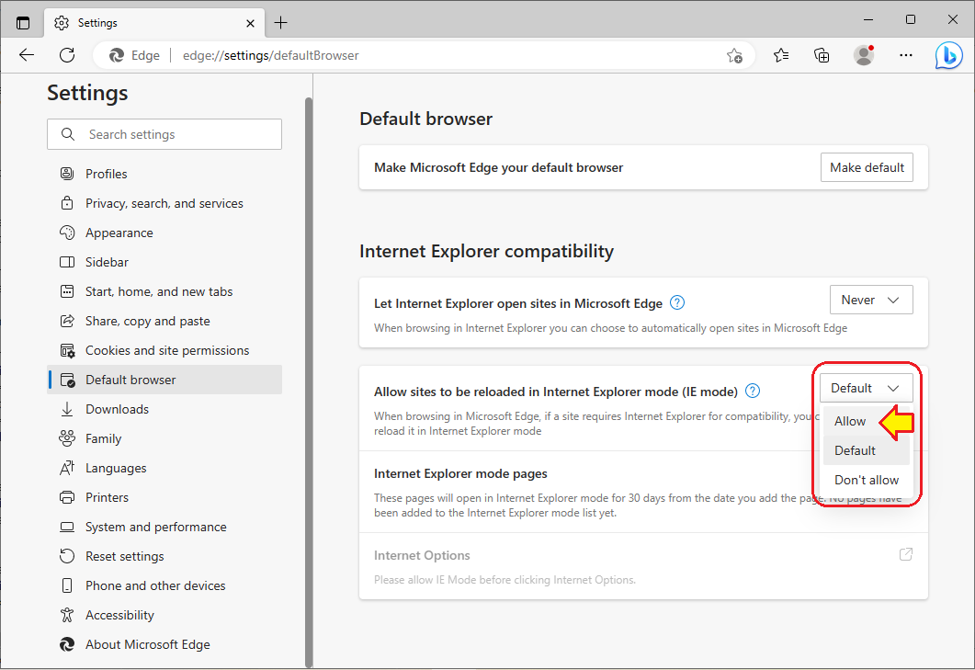
Task: Open Privacy, search, and services
Action: pyautogui.click(x=164, y=203)
